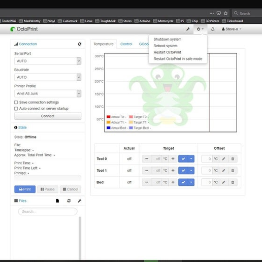This screenshot has height=262, width=262.
Task: Focus the Files search field
Action: coord(48,212)
